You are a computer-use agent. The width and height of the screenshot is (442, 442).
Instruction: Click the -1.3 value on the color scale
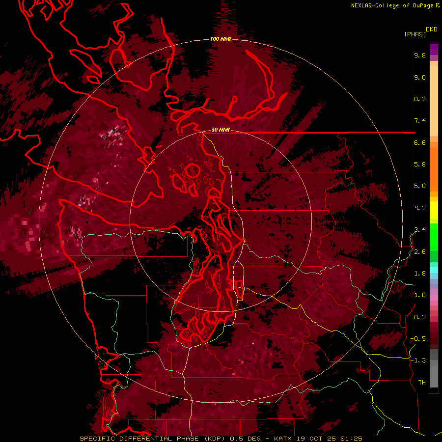tap(418, 360)
